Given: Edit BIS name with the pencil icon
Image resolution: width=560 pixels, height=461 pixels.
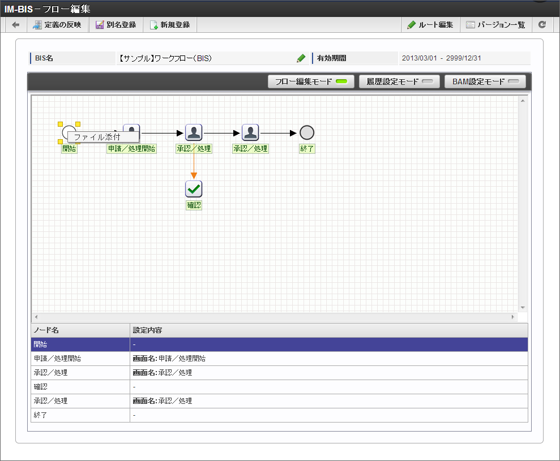Looking at the screenshot, I should pos(301,58).
